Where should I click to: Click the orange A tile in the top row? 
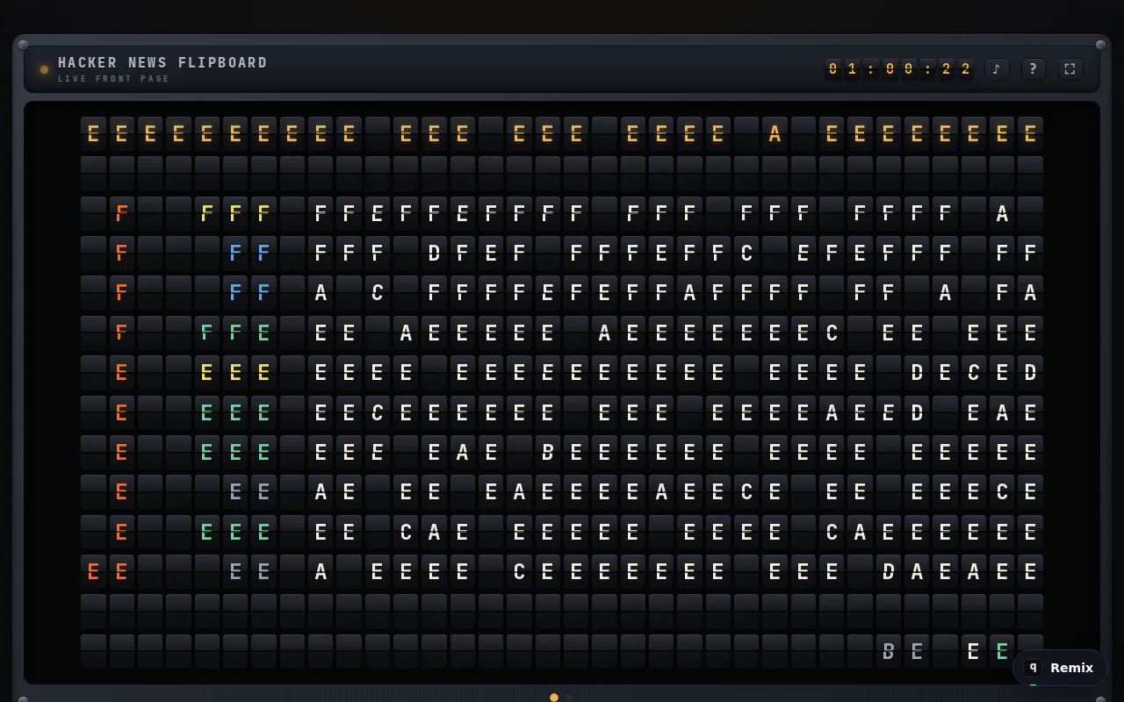point(775,134)
